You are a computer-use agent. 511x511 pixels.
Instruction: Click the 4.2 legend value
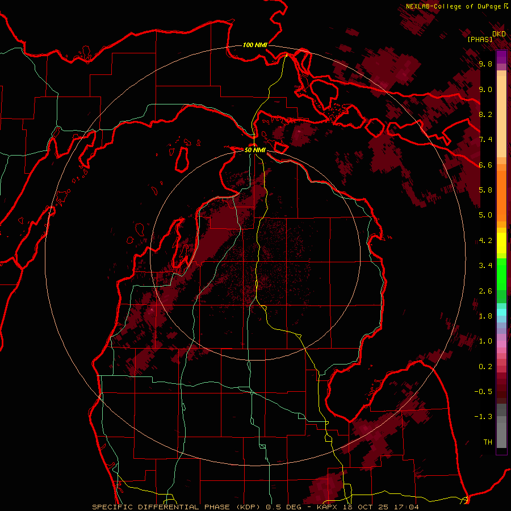485,241
